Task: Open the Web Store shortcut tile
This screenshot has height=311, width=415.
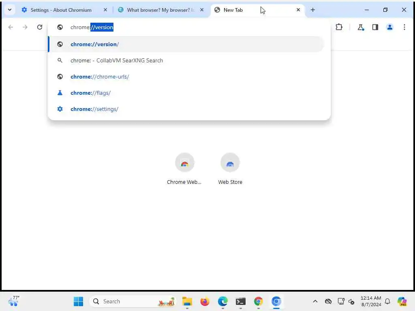Action: coord(230,168)
